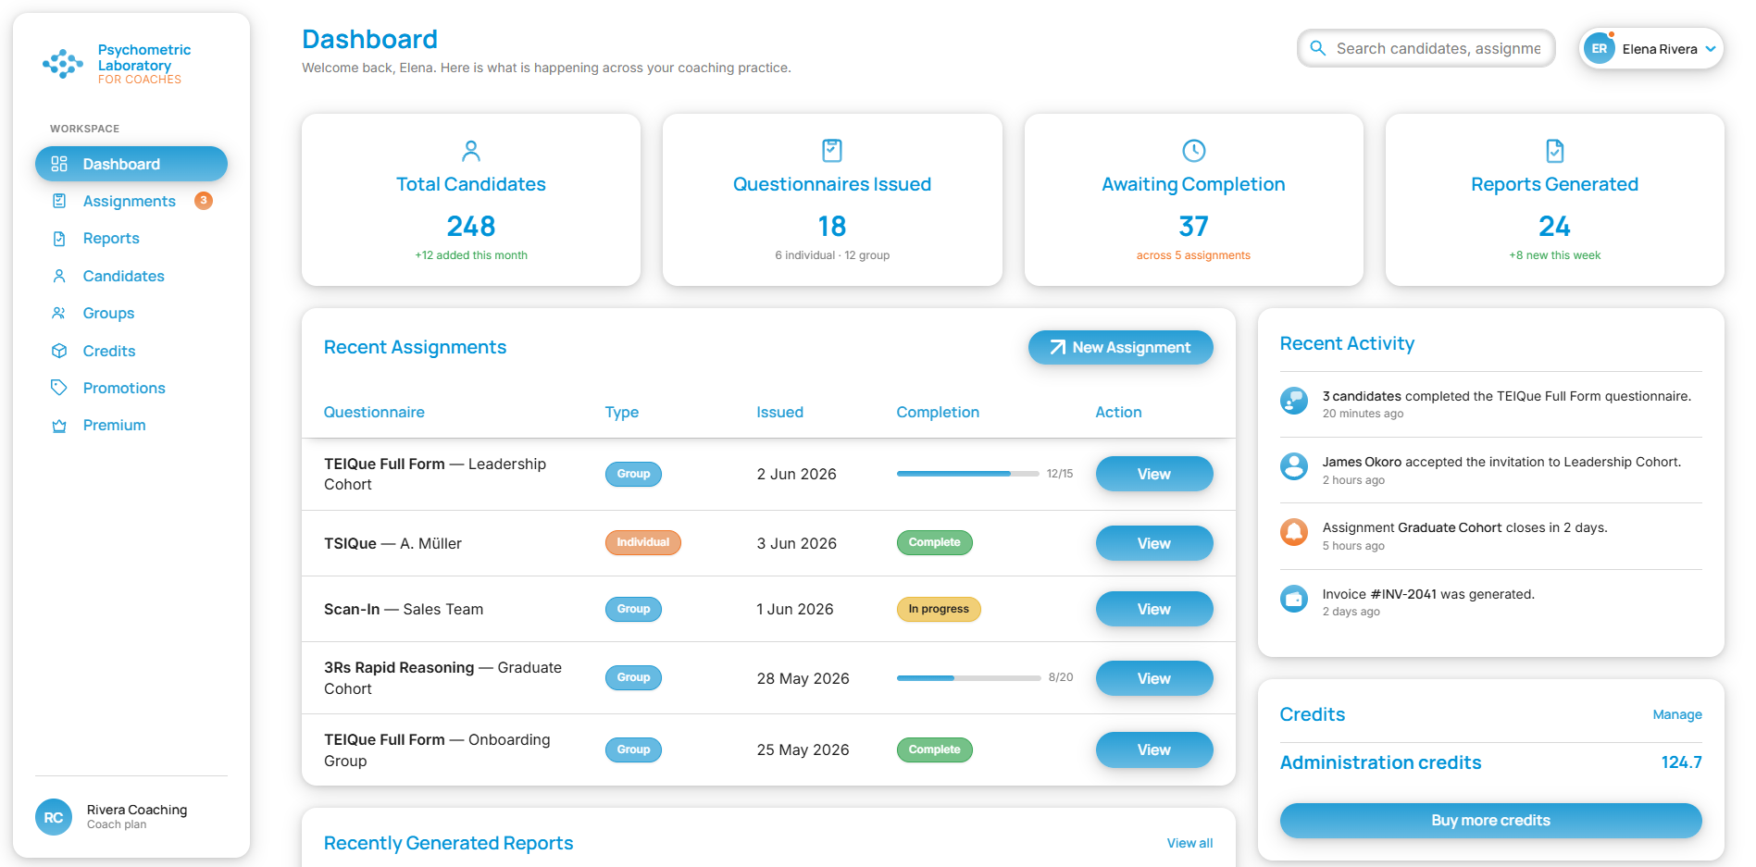Viewport: 1756px width, 867px height.
Task: Open the Credits sidebar item
Action: click(x=131, y=351)
